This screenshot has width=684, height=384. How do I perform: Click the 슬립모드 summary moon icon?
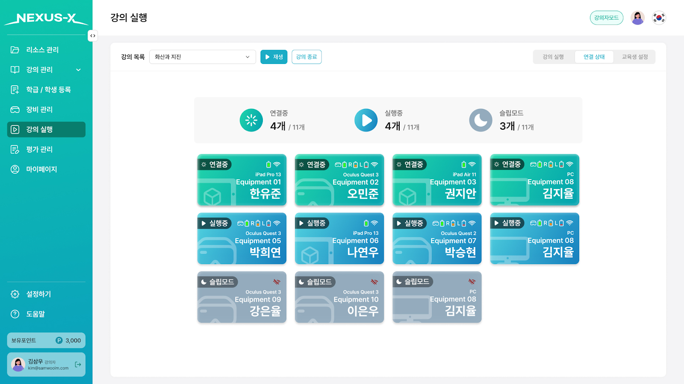tap(481, 120)
